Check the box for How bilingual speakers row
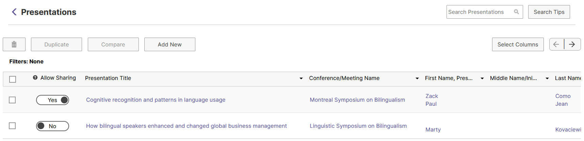The height and width of the screenshot is (141, 584). [x=12, y=126]
